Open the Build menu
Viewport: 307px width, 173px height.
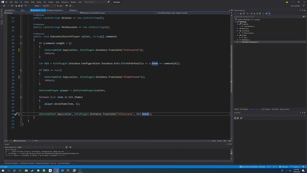click(x=33, y=2)
